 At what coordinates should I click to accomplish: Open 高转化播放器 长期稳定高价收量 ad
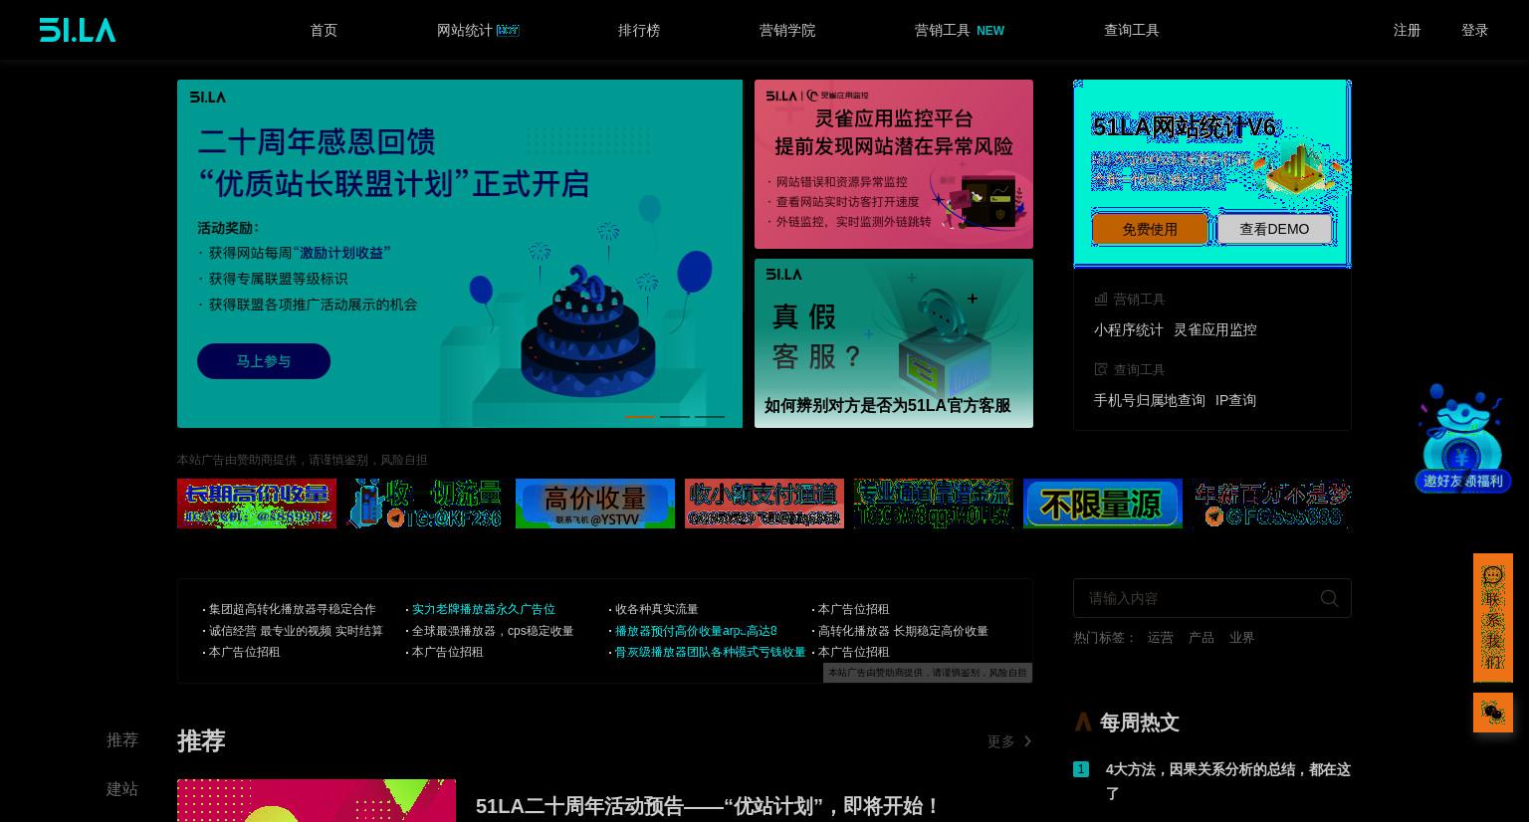(903, 631)
